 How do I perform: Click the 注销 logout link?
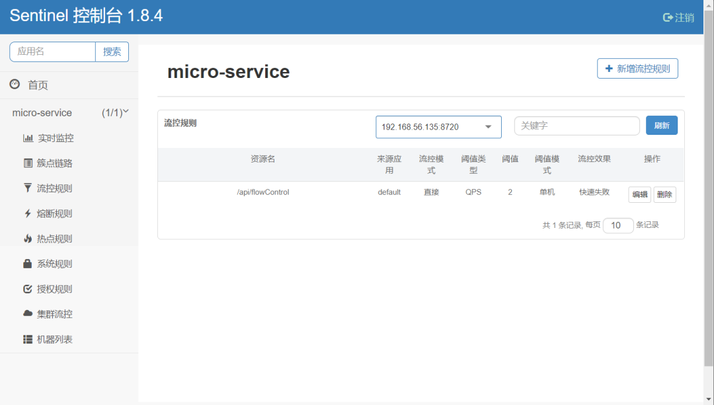[x=678, y=17]
